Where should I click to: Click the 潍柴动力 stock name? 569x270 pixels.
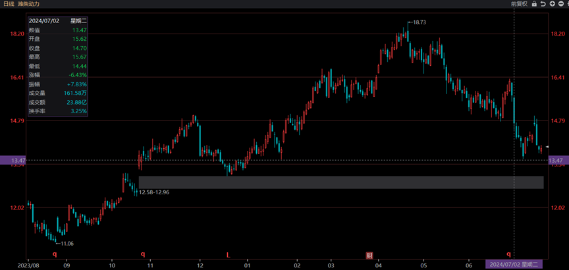[x=28, y=4]
